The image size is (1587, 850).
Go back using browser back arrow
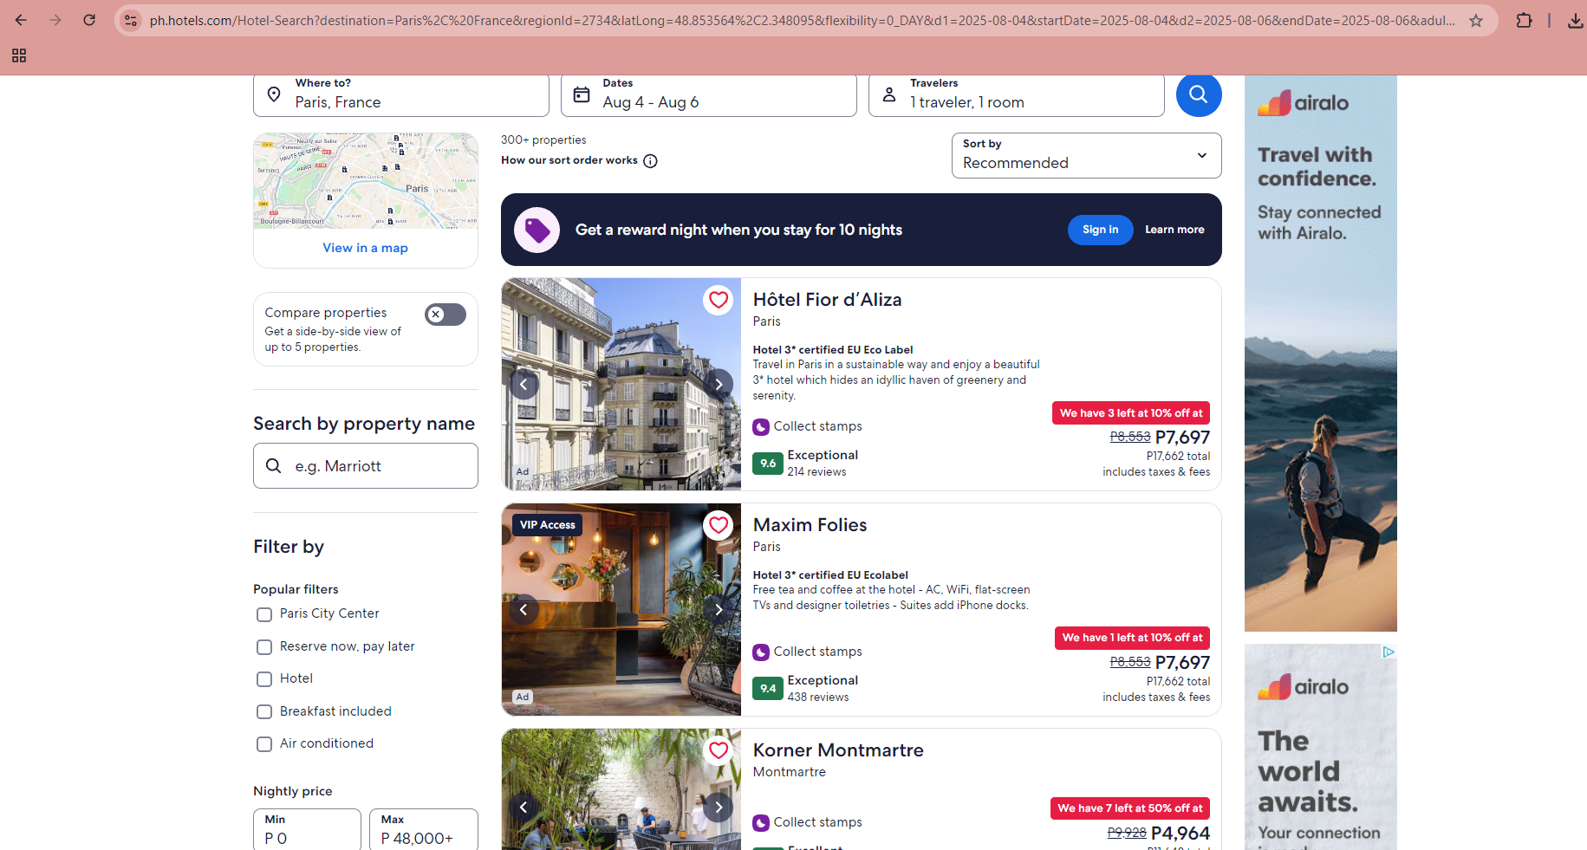point(21,20)
